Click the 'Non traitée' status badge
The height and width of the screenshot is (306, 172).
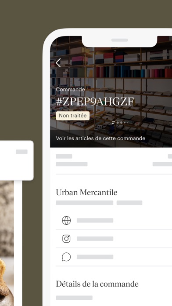pyautogui.click(x=73, y=116)
